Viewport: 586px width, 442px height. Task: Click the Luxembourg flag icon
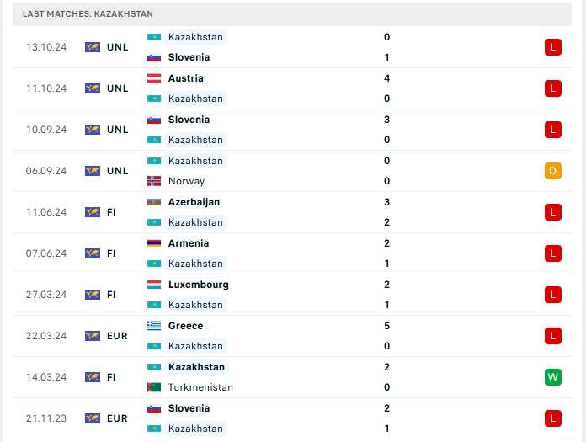tap(154, 285)
